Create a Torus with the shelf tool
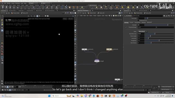 14,8
